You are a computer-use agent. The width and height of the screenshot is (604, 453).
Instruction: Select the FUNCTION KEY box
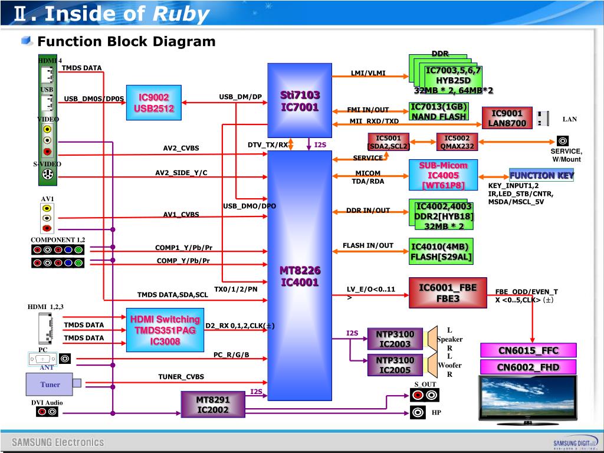(541, 175)
